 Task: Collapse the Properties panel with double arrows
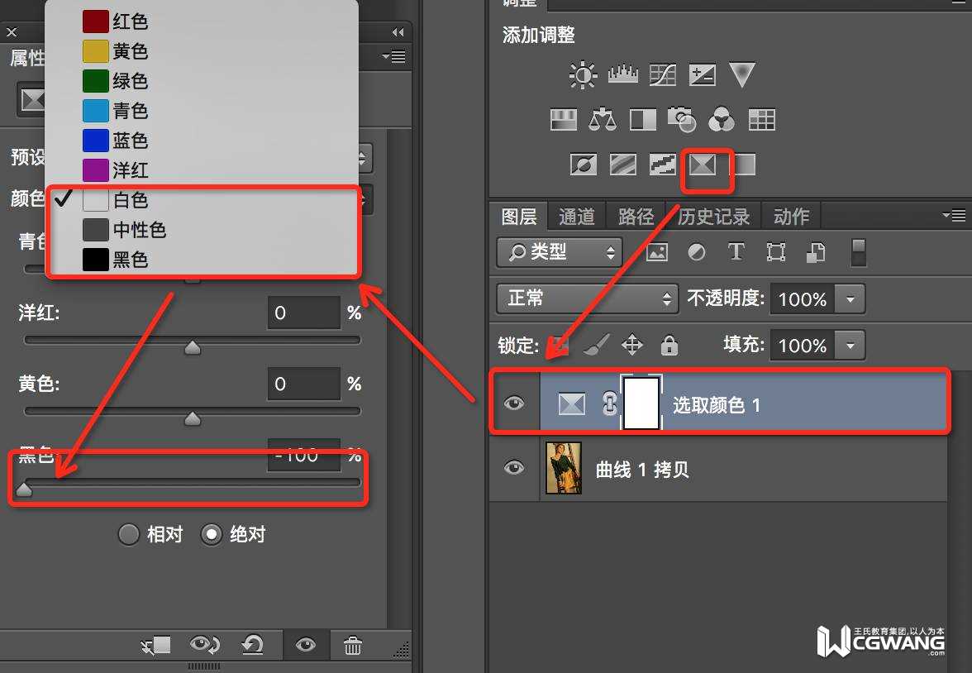point(398,32)
